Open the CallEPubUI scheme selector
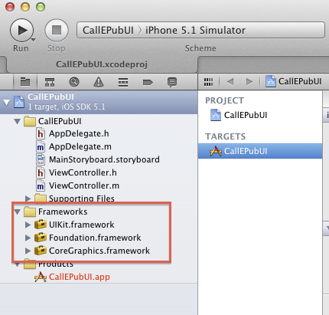The image size is (329, 315). [x=108, y=30]
